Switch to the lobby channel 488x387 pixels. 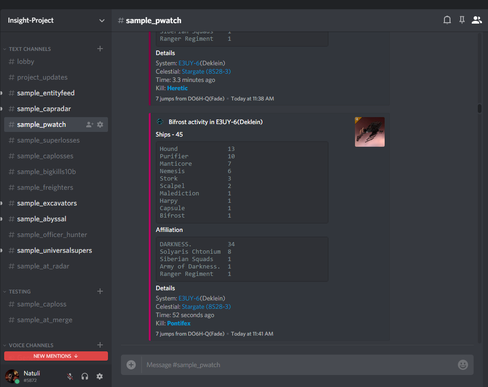[x=56, y=62]
